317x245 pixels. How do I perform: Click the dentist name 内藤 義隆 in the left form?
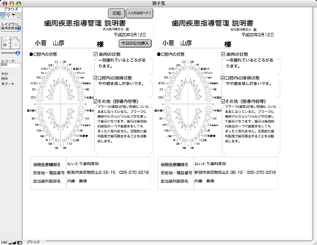tap(77, 181)
